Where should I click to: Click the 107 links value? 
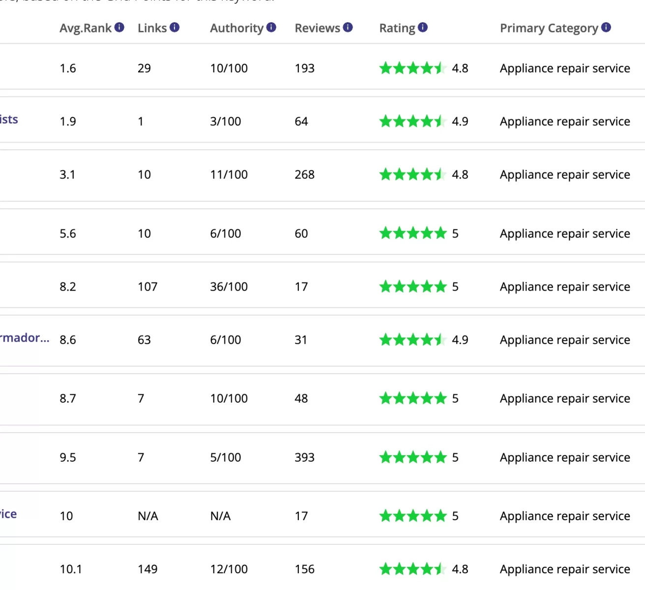[147, 287]
